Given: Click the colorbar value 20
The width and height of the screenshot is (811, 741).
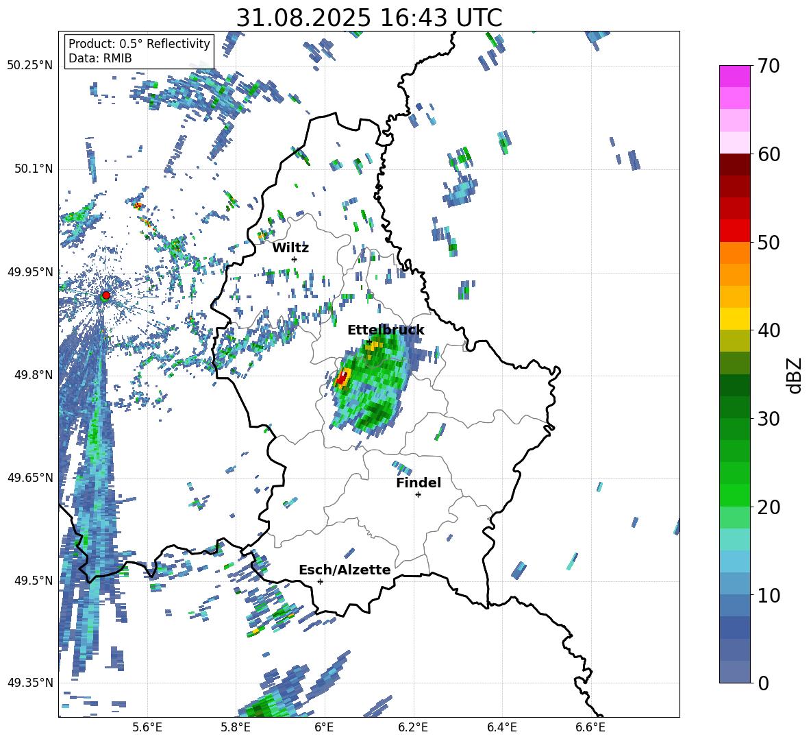Looking at the screenshot, I should click(769, 507).
